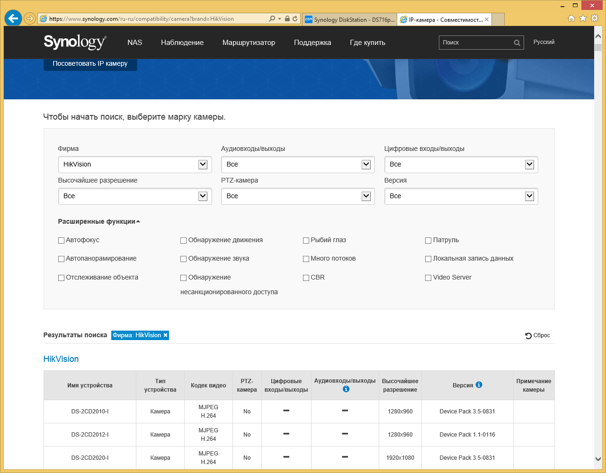Open the browser Tools gear icon
The height and width of the screenshot is (473, 606).
(x=594, y=18)
